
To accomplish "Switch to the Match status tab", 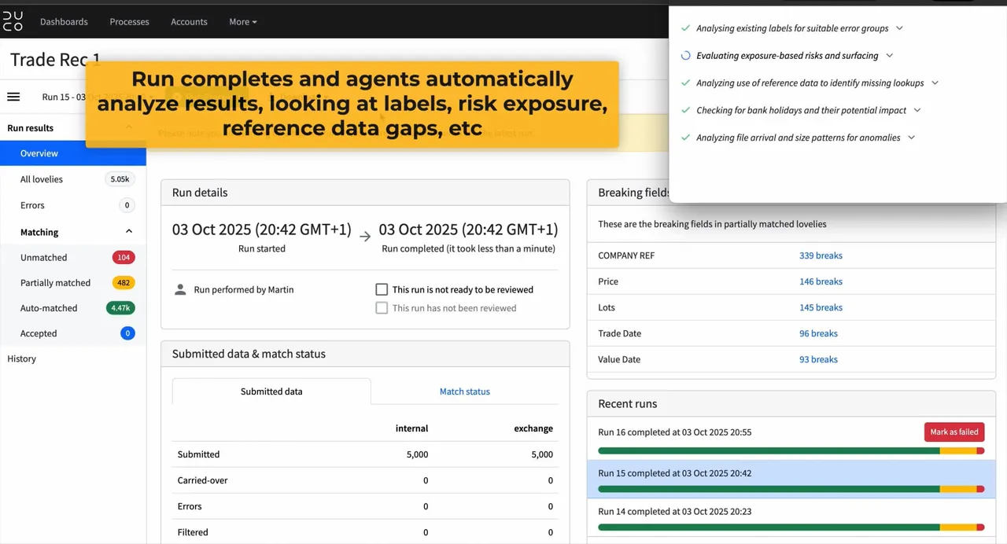I will [464, 391].
